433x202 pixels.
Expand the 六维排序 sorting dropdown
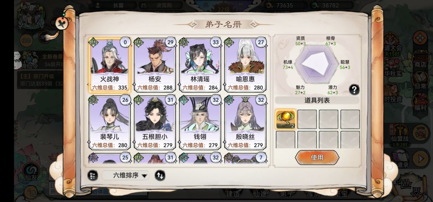[126, 175]
